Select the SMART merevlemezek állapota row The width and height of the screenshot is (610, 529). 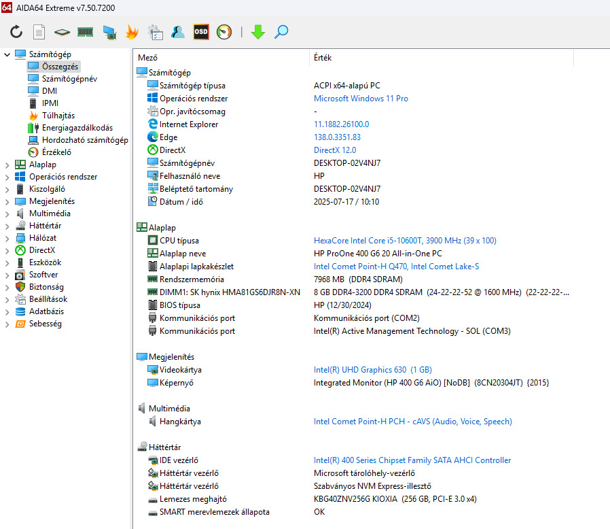(x=215, y=512)
